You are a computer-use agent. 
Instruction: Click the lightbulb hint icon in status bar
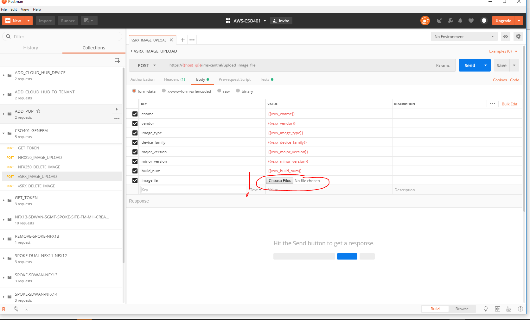click(486, 309)
